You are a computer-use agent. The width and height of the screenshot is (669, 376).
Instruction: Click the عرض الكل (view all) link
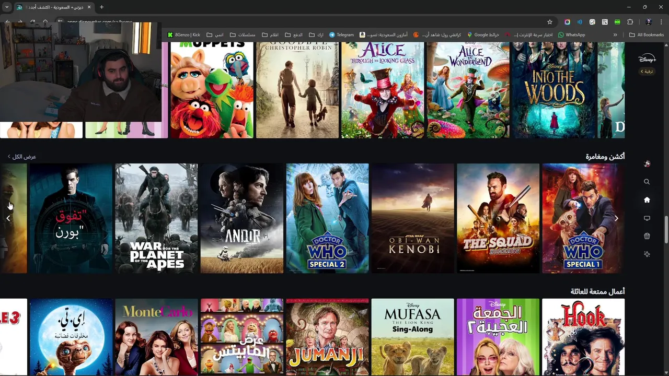pyautogui.click(x=21, y=157)
